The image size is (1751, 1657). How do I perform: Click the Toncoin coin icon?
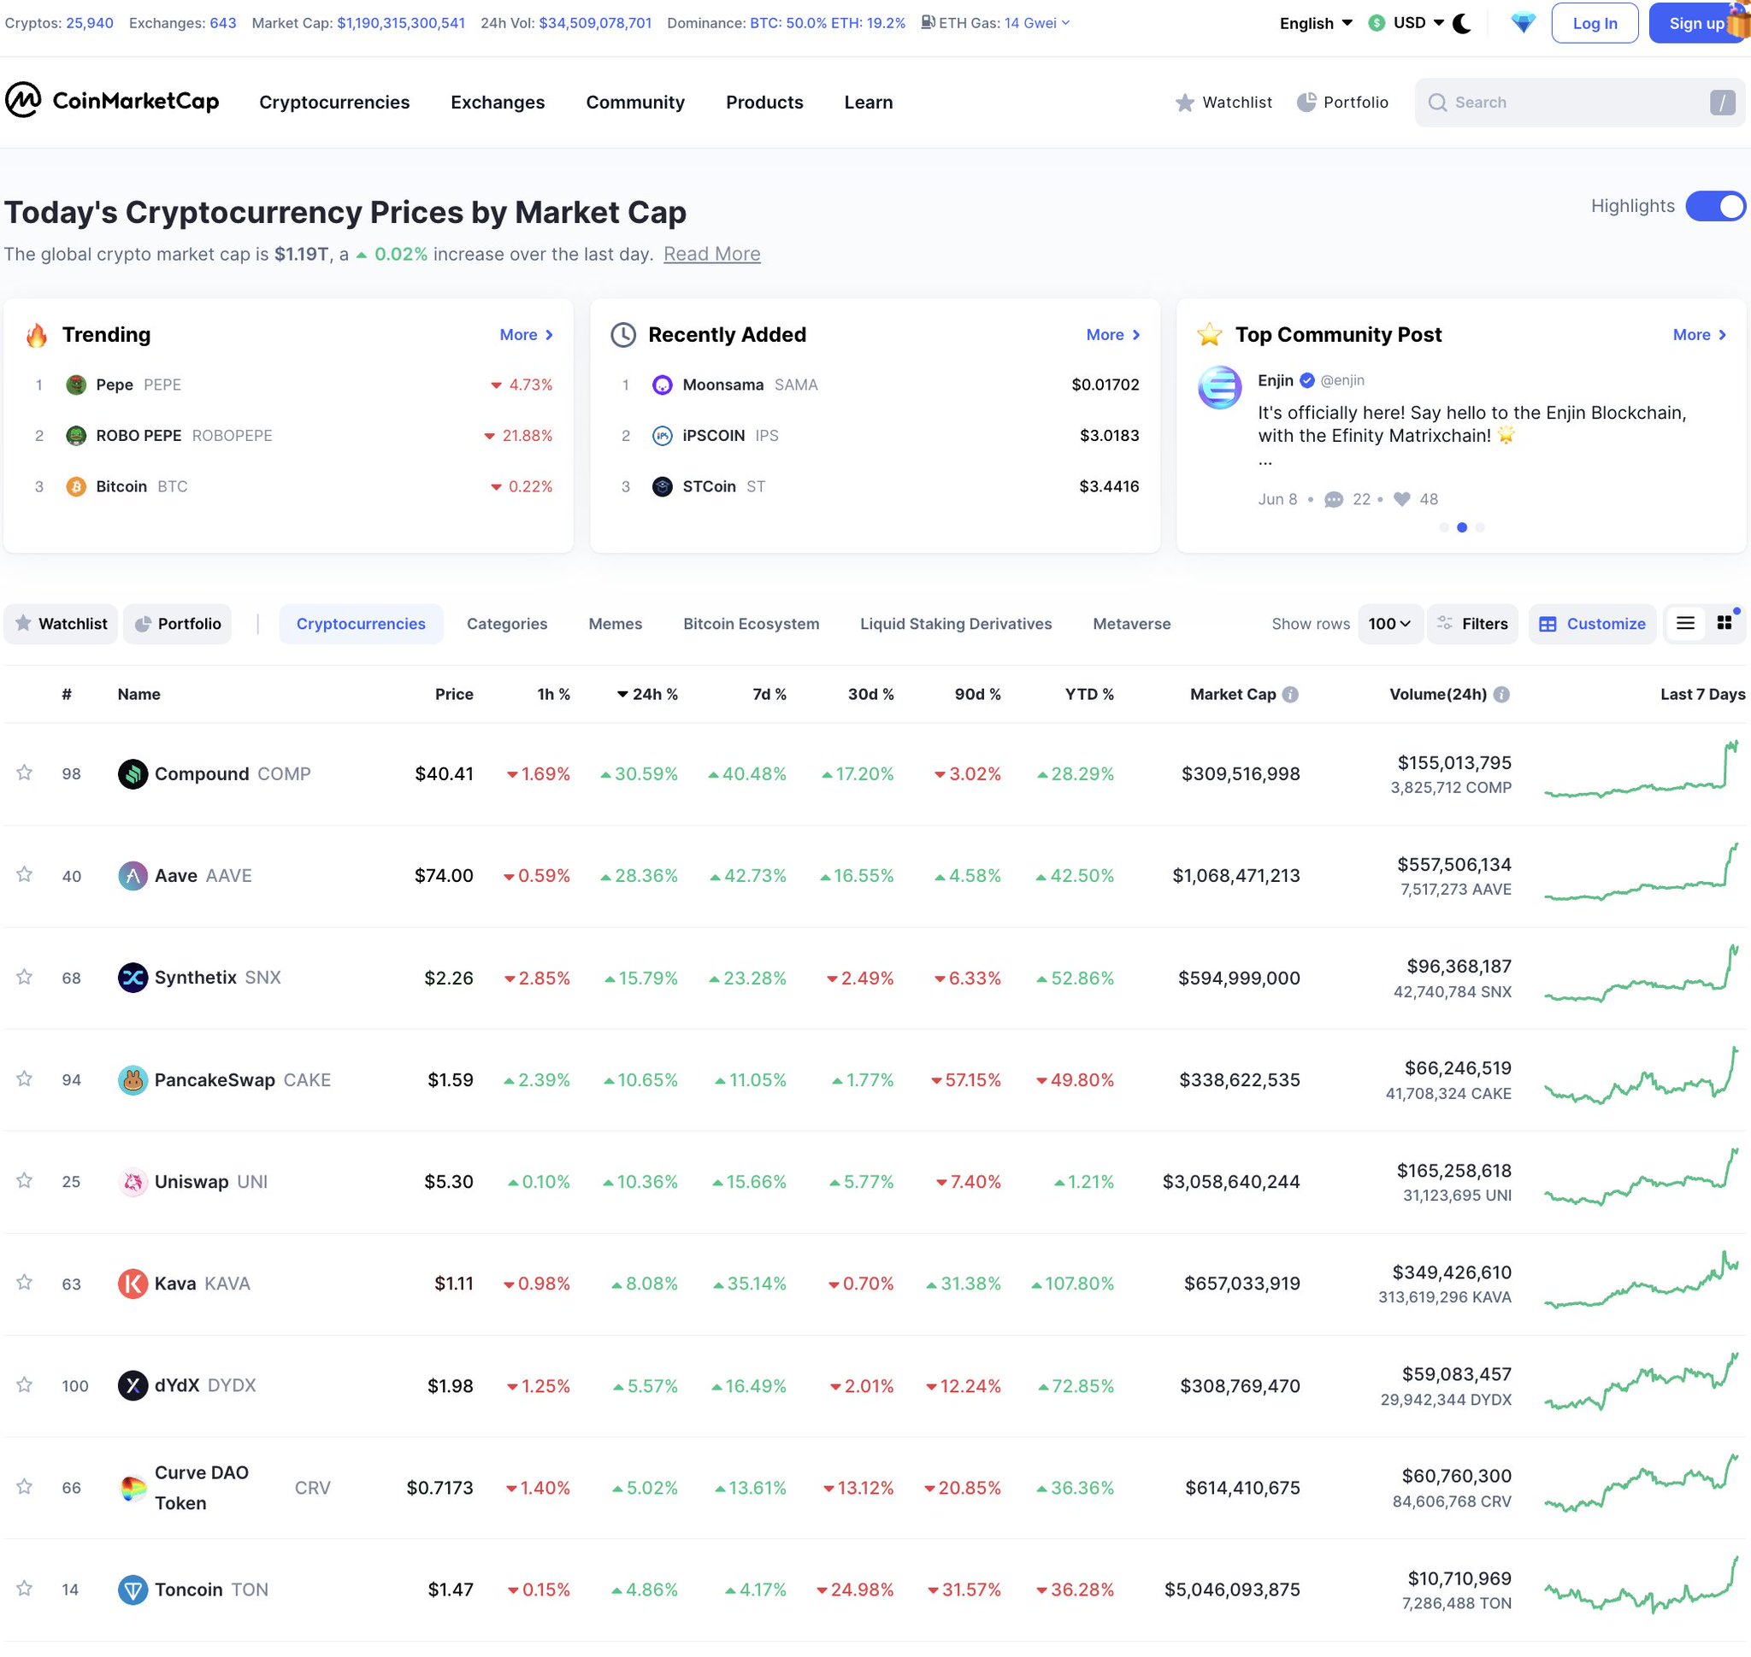133,1589
